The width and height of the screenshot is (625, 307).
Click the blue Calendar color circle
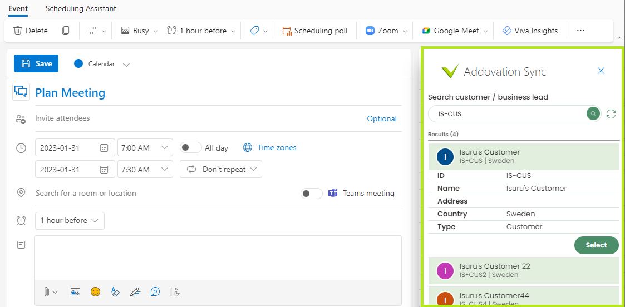tap(78, 64)
